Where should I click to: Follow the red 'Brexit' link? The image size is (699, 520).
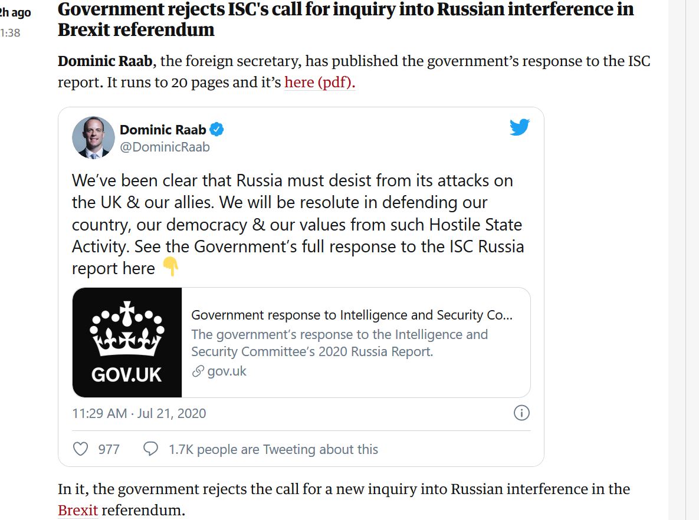tap(77, 510)
